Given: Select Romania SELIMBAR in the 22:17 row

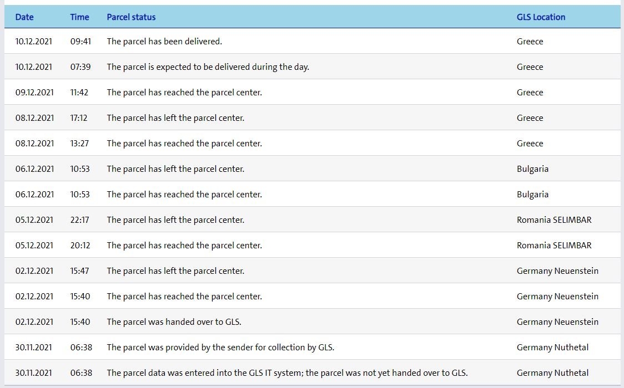Looking at the screenshot, I should tap(554, 220).
